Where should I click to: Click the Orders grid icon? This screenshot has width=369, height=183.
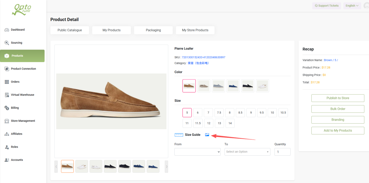pyautogui.click(x=7, y=82)
